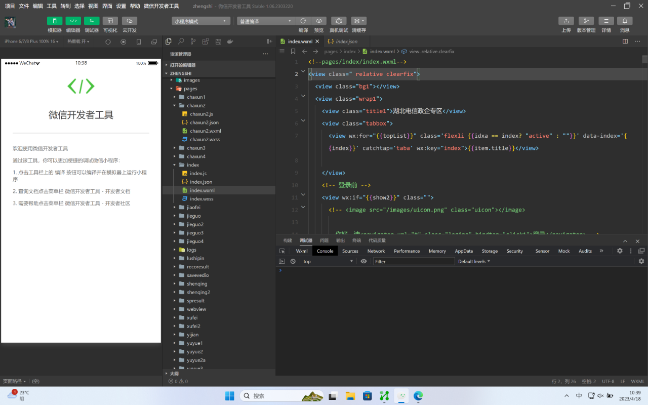Toggle the simulator (模拟器) panel button
This screenshot has height=405, width=648.
tap(55, 21)
